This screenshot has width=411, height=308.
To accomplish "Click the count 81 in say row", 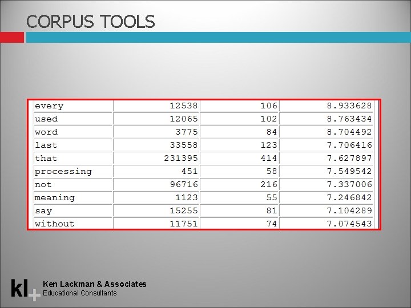I will pos(272,210).
